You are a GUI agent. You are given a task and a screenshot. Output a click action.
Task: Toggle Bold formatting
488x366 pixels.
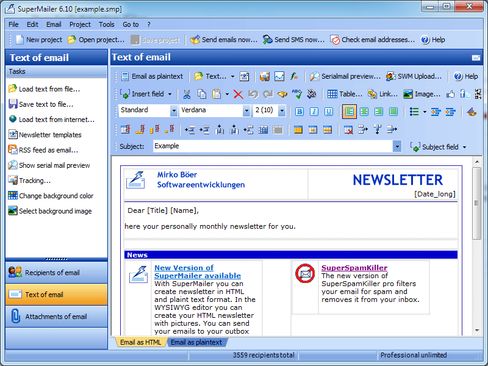tap(300, 112)
